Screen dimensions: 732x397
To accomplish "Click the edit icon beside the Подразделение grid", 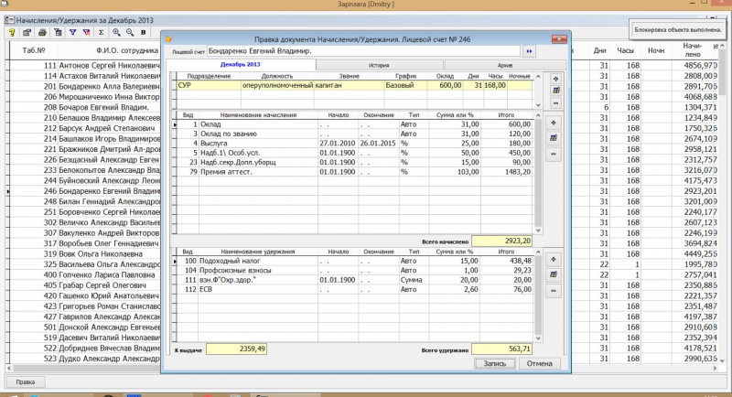I will click(555, 91).
